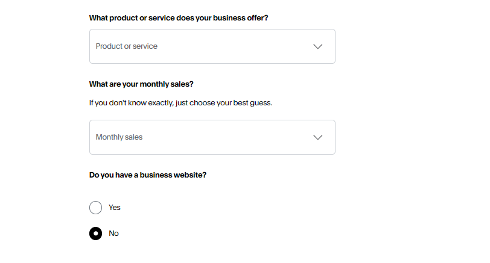This screenshot has width=490, height=263.
Task: Click the business offer question heading
Action: click(x=179, y=18)
